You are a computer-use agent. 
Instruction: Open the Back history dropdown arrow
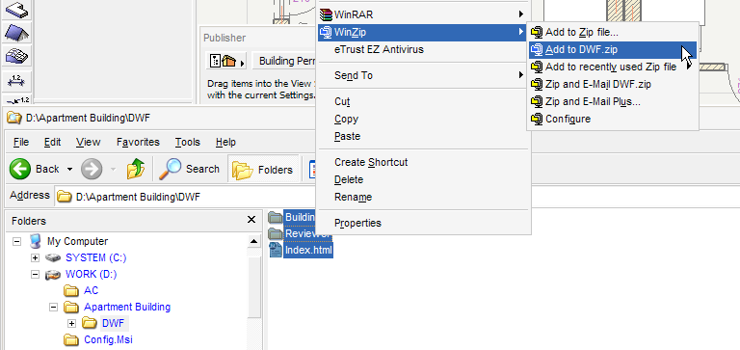coord(69,169)
